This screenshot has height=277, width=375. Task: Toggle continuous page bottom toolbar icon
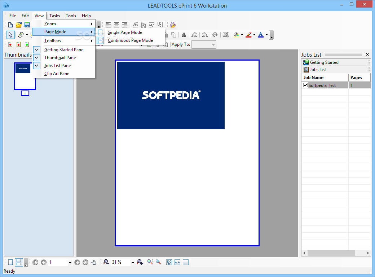[x=19, y=263]
